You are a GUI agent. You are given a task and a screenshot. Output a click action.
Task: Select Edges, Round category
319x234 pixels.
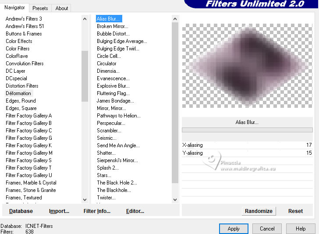(21, 101)
